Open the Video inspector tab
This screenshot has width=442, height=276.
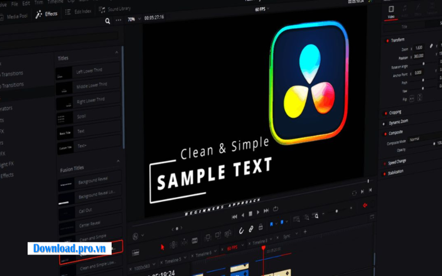click(391, 12)
